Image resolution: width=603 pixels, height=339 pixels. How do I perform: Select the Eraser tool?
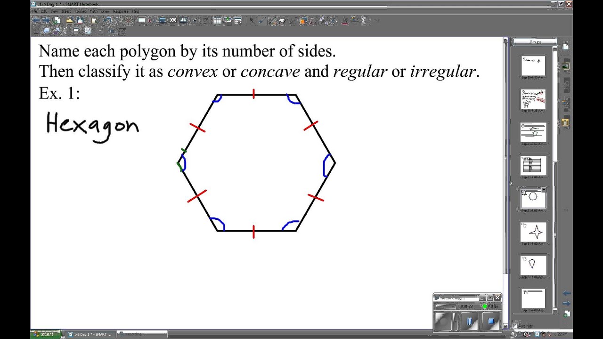[282, 20]
